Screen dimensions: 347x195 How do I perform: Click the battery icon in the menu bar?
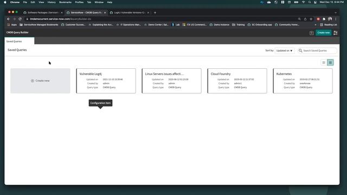click(296, 2)
